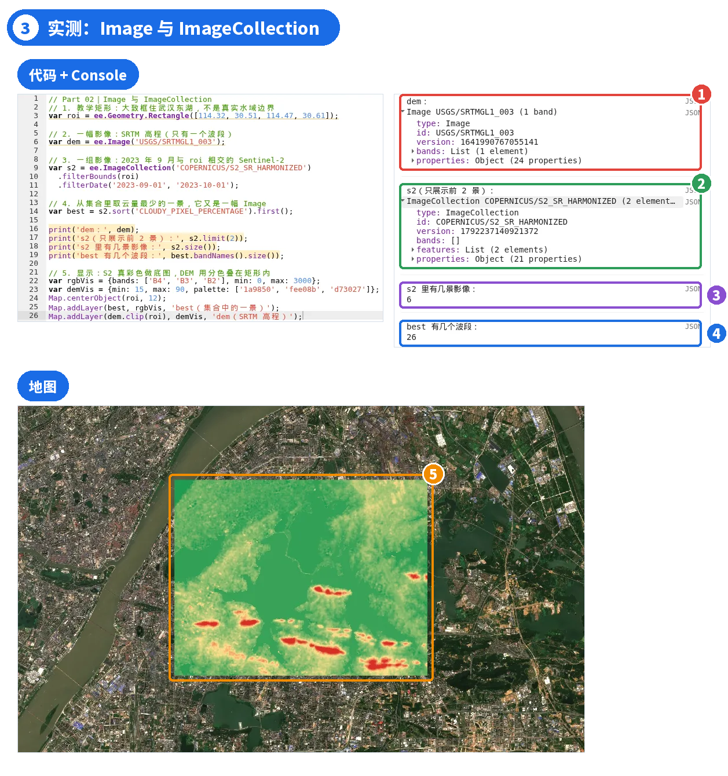Click the 'var s2 = ee.ImageCollection' code line
Viewport: 728px width, 776px height.
(x=180, y=168)
